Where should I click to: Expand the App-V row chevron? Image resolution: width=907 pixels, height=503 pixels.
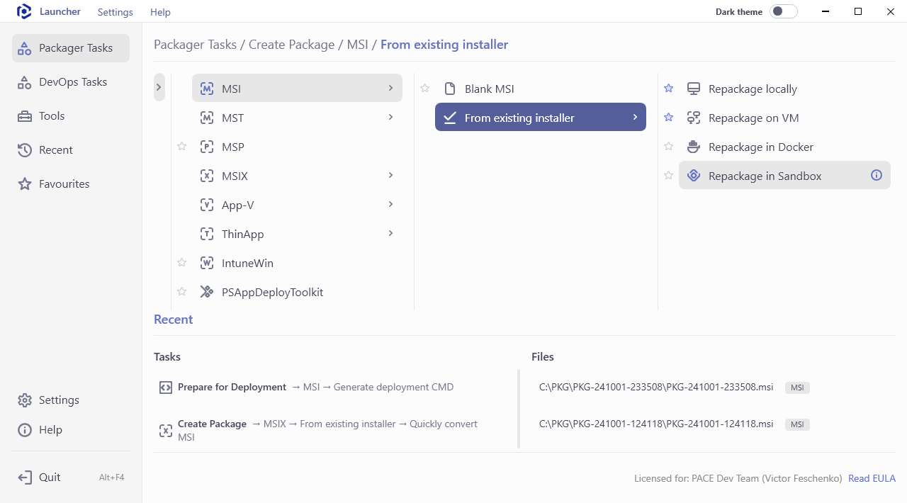point(390,204)
